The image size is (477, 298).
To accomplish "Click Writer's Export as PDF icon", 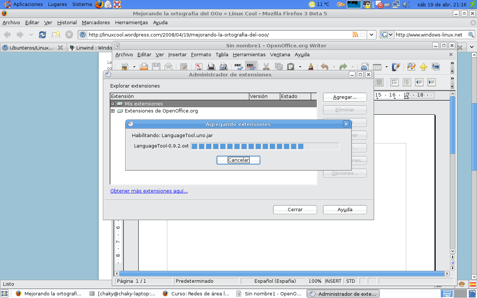I will tap(199, 67).
